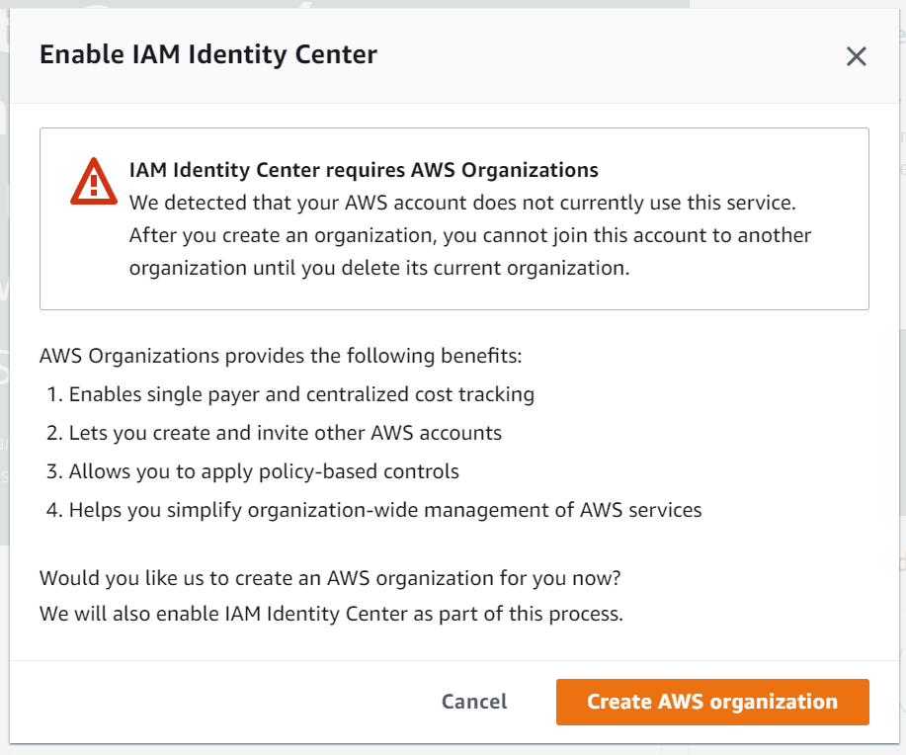Click 'Would you like us to create' question
906x755 pixels.
coord(330,578)
